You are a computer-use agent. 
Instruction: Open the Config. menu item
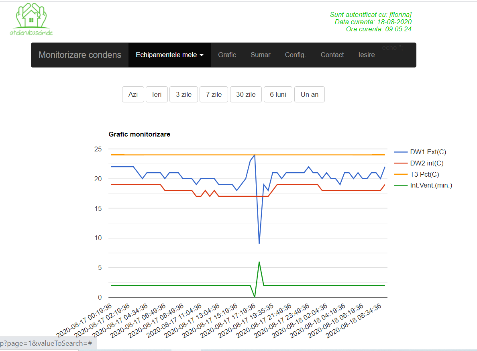point(295,55)
